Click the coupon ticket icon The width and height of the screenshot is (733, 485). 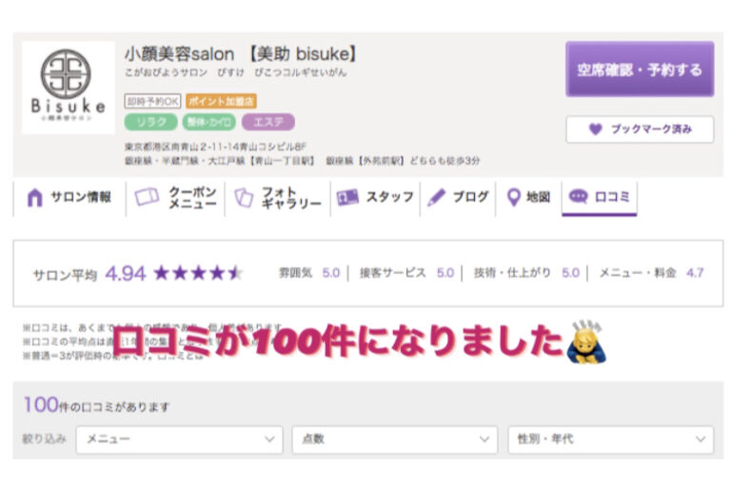(x=147, y=197)
